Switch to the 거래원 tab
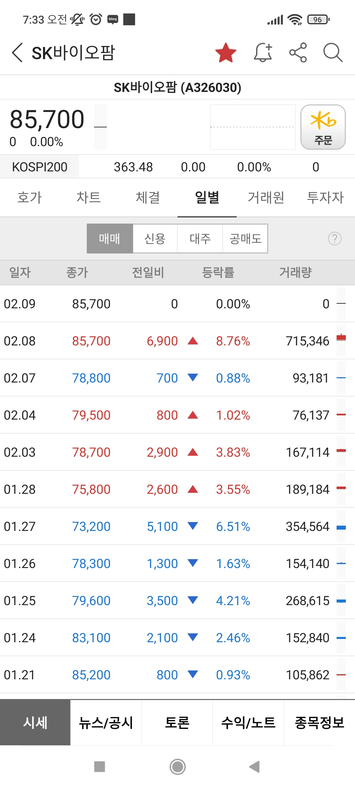 pyautogui.click(x=266, y=198)
